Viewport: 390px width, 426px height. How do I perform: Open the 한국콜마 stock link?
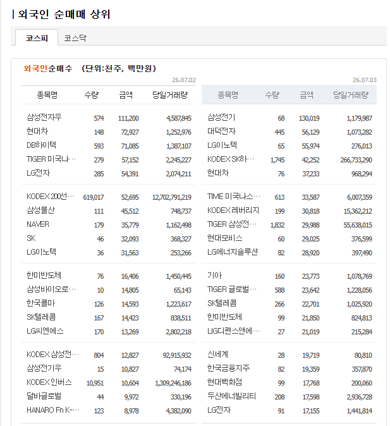point(40,303)
